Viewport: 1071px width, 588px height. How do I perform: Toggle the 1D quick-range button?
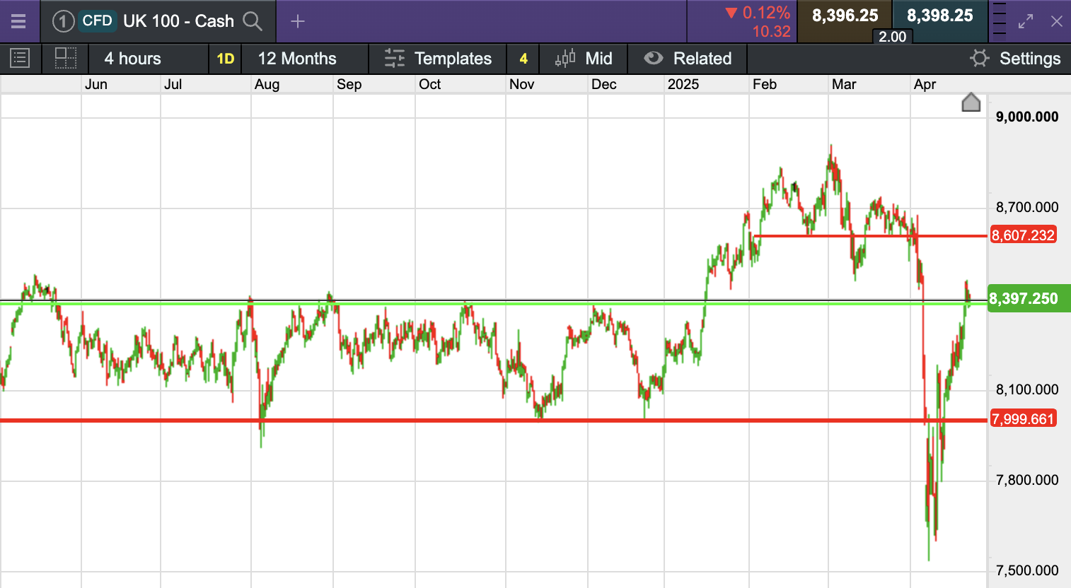(x=225, y=58)
